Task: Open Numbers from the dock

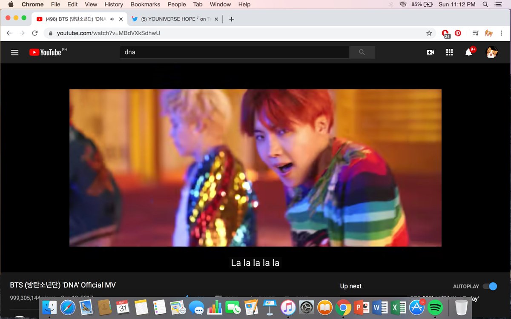Action: (215, 307)
